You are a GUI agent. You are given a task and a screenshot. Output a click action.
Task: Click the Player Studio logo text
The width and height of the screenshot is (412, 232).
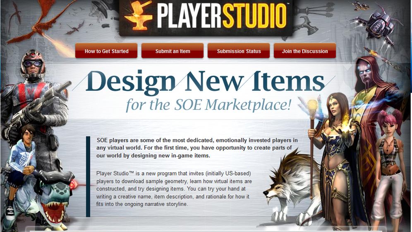(x=222, y=15)
